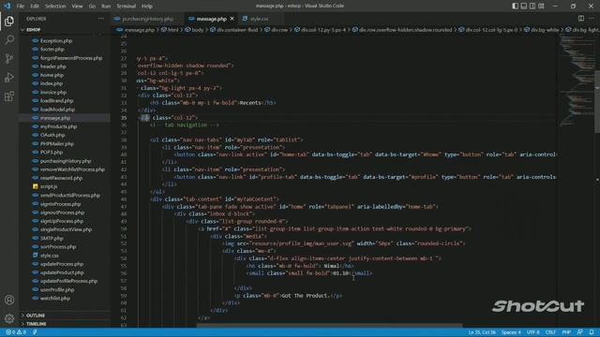Viewport: 600px width, 337px height.
Task: Open footer.php in explorer
Action: (x=52, y=50)
